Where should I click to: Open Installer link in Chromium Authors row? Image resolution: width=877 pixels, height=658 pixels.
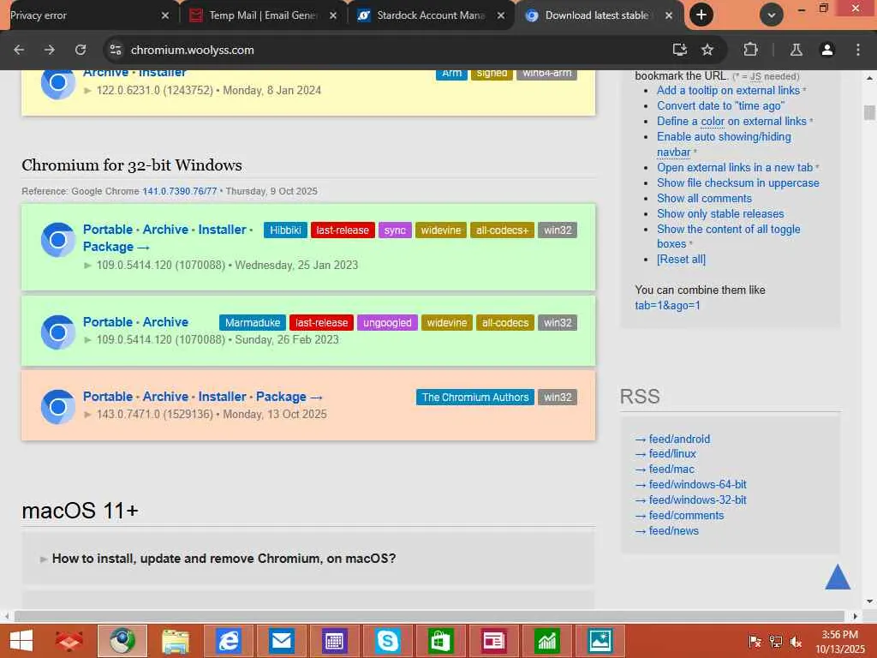[222, 397]
